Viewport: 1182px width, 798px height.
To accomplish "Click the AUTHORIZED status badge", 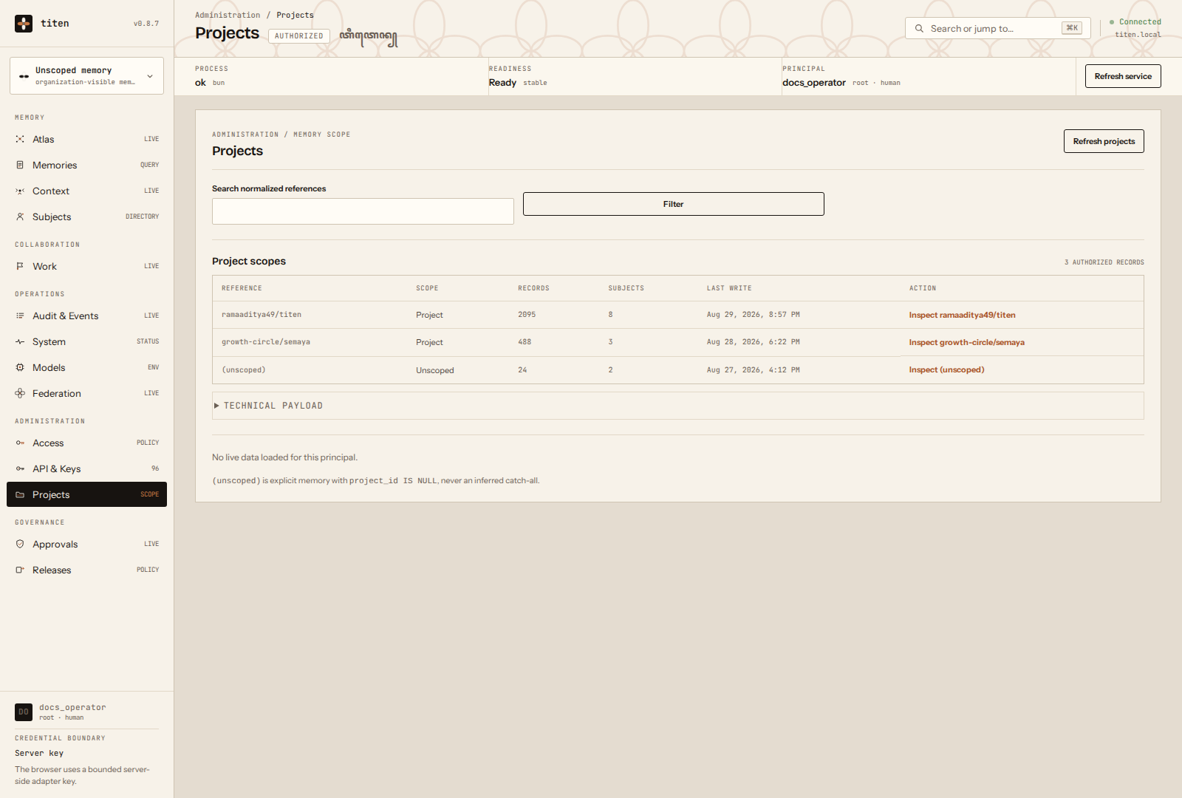I will point(299,36).
